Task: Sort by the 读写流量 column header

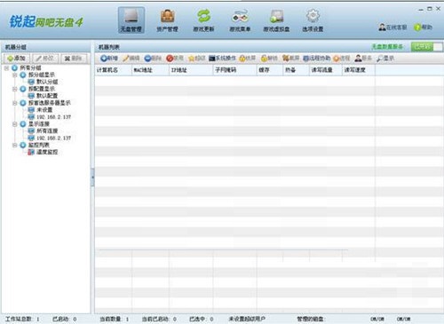Action: coord(326,70)
